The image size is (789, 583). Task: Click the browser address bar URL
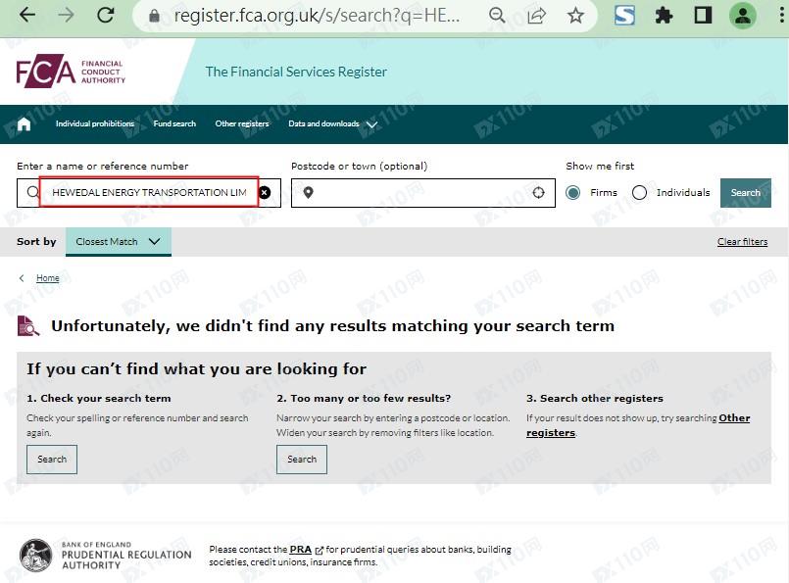317,16
